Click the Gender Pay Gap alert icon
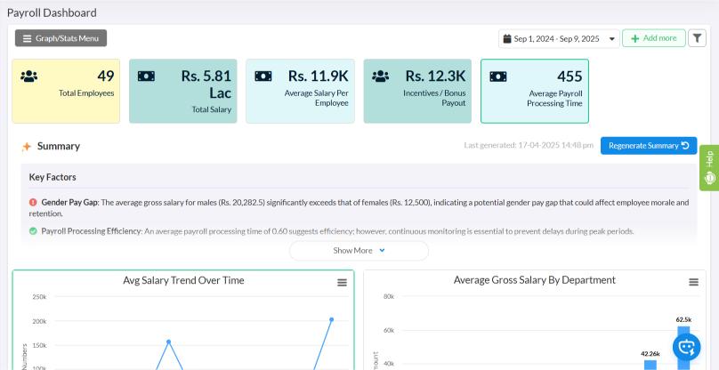The image size is (719, 370). pos(33,202)
